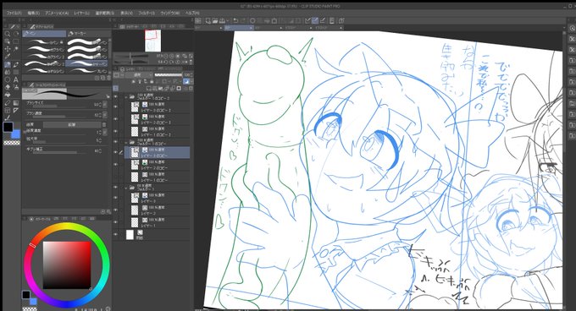Open the ヘルプ(H) menu
This screenshot has width=576, height=311.
[x=192, y=13]
